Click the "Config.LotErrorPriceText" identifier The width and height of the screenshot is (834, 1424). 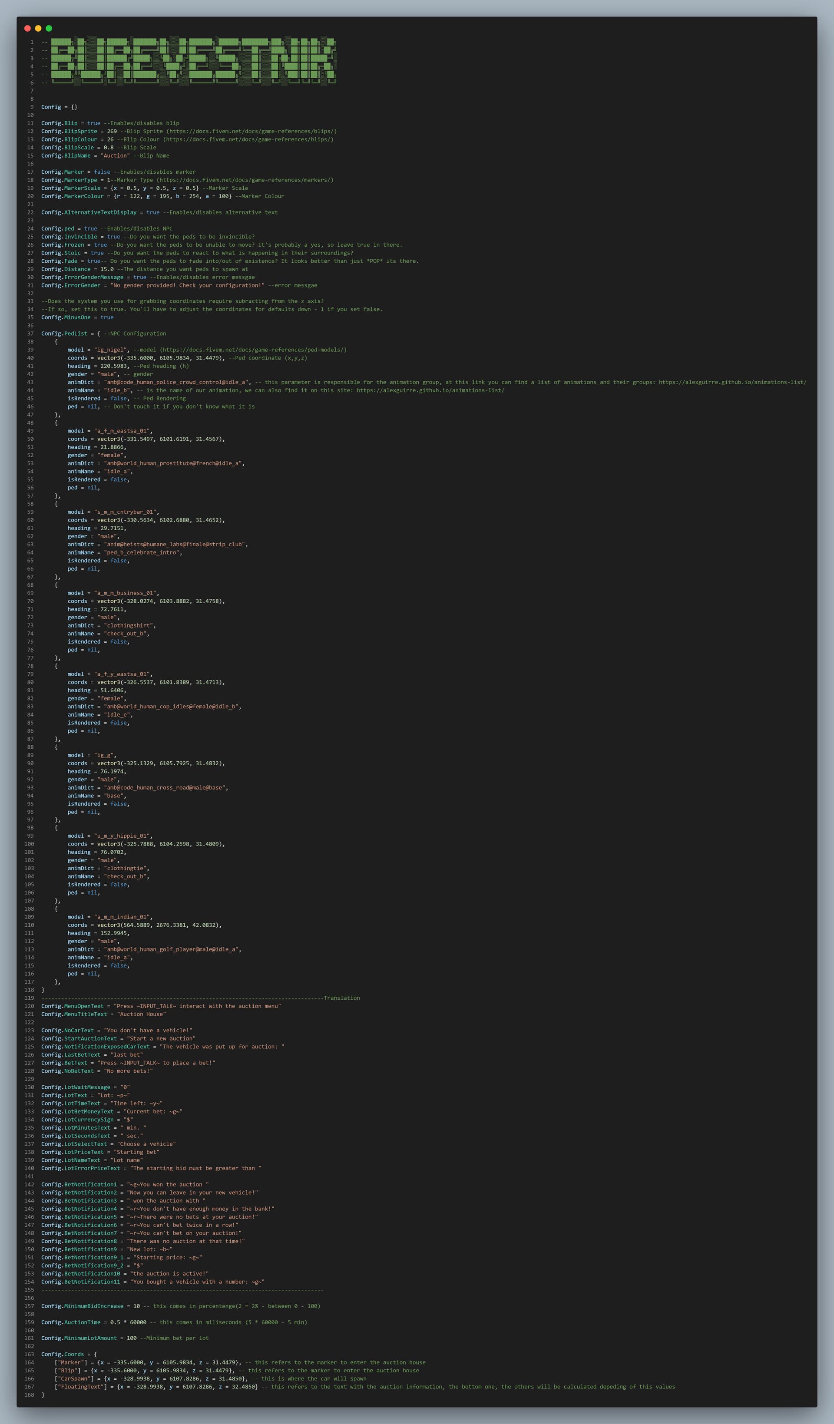pos(81,1168)
